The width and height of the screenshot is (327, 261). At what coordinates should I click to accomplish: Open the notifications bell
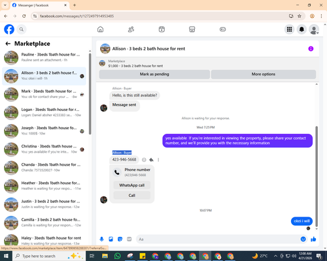click(x=301, y=29)
